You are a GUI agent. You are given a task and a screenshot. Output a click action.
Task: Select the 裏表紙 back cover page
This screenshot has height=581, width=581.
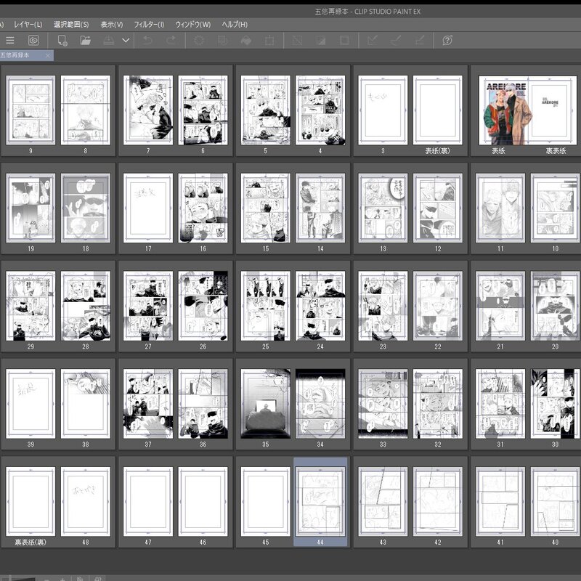coord(552,110)
